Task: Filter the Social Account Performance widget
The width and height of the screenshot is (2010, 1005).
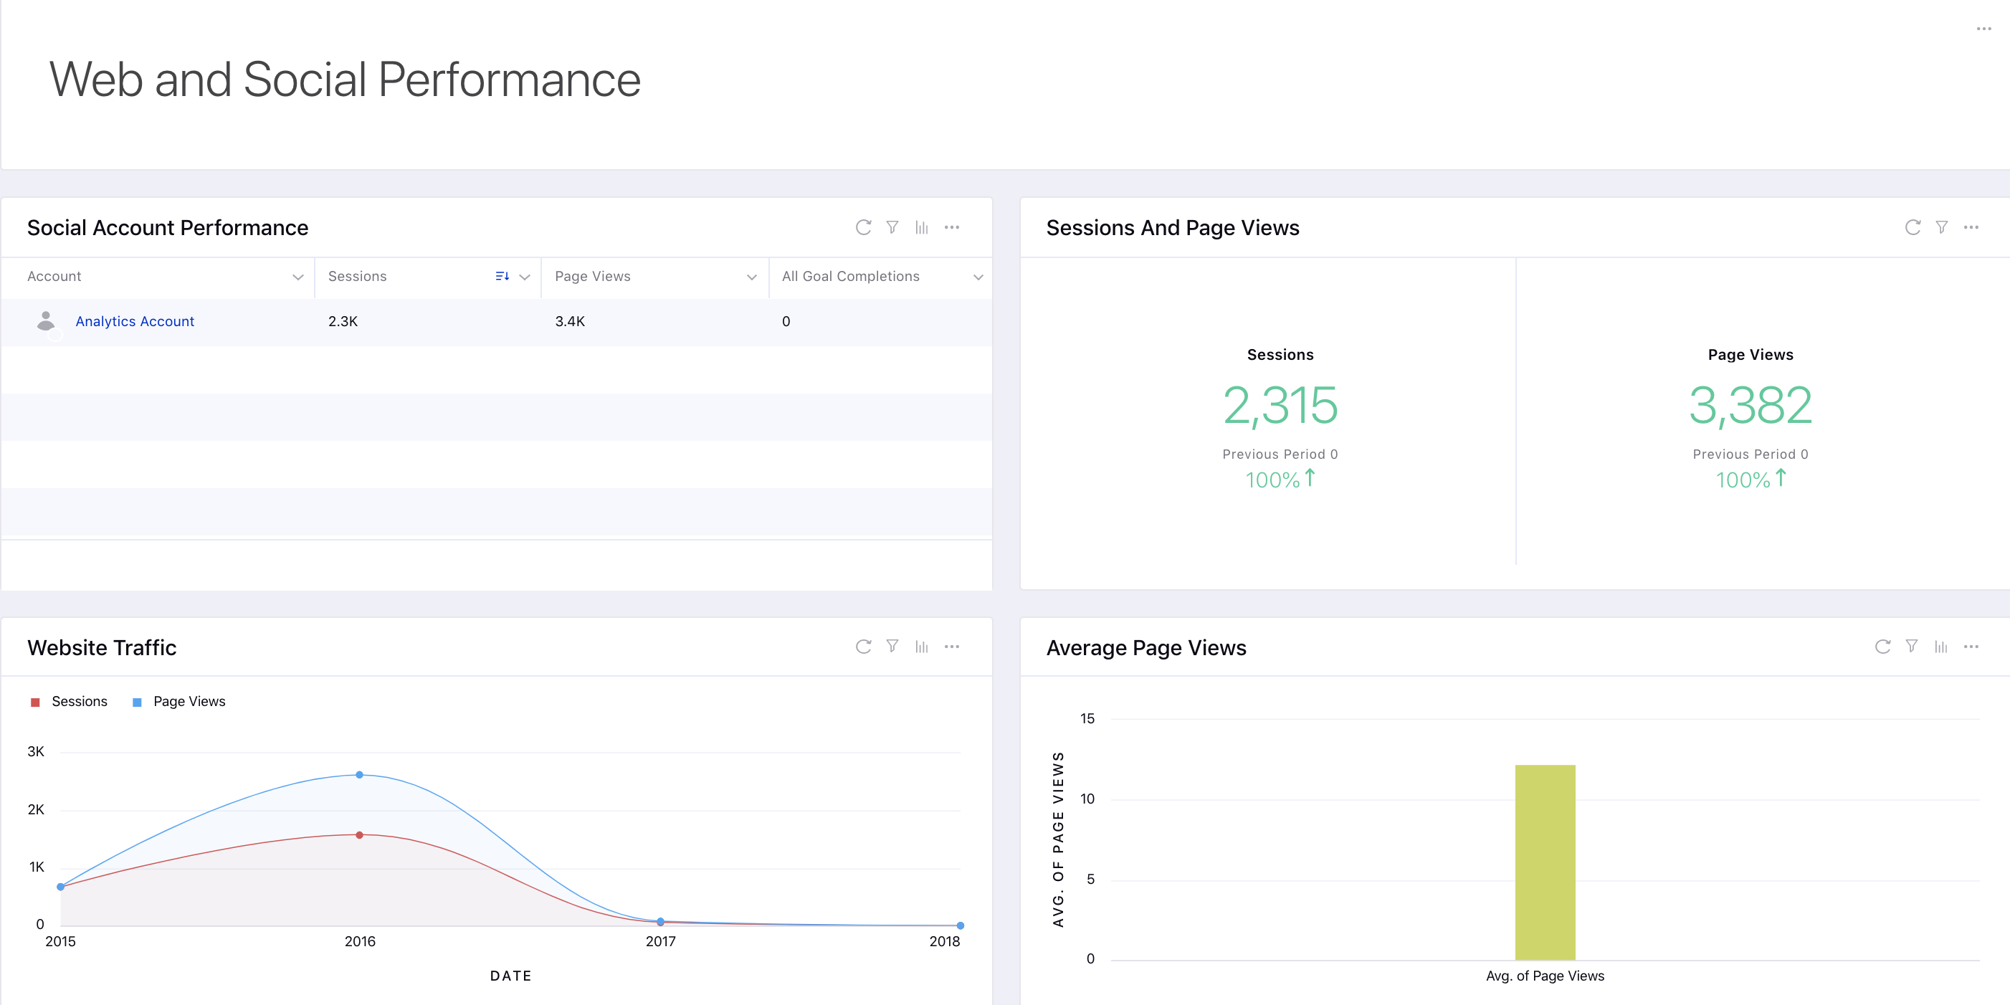Action: point(892,227)
